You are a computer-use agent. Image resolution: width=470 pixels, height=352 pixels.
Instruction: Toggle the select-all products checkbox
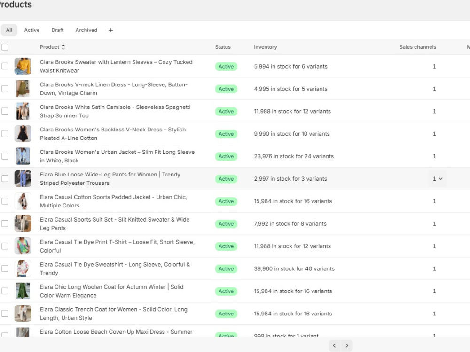[x=5, y=47]
